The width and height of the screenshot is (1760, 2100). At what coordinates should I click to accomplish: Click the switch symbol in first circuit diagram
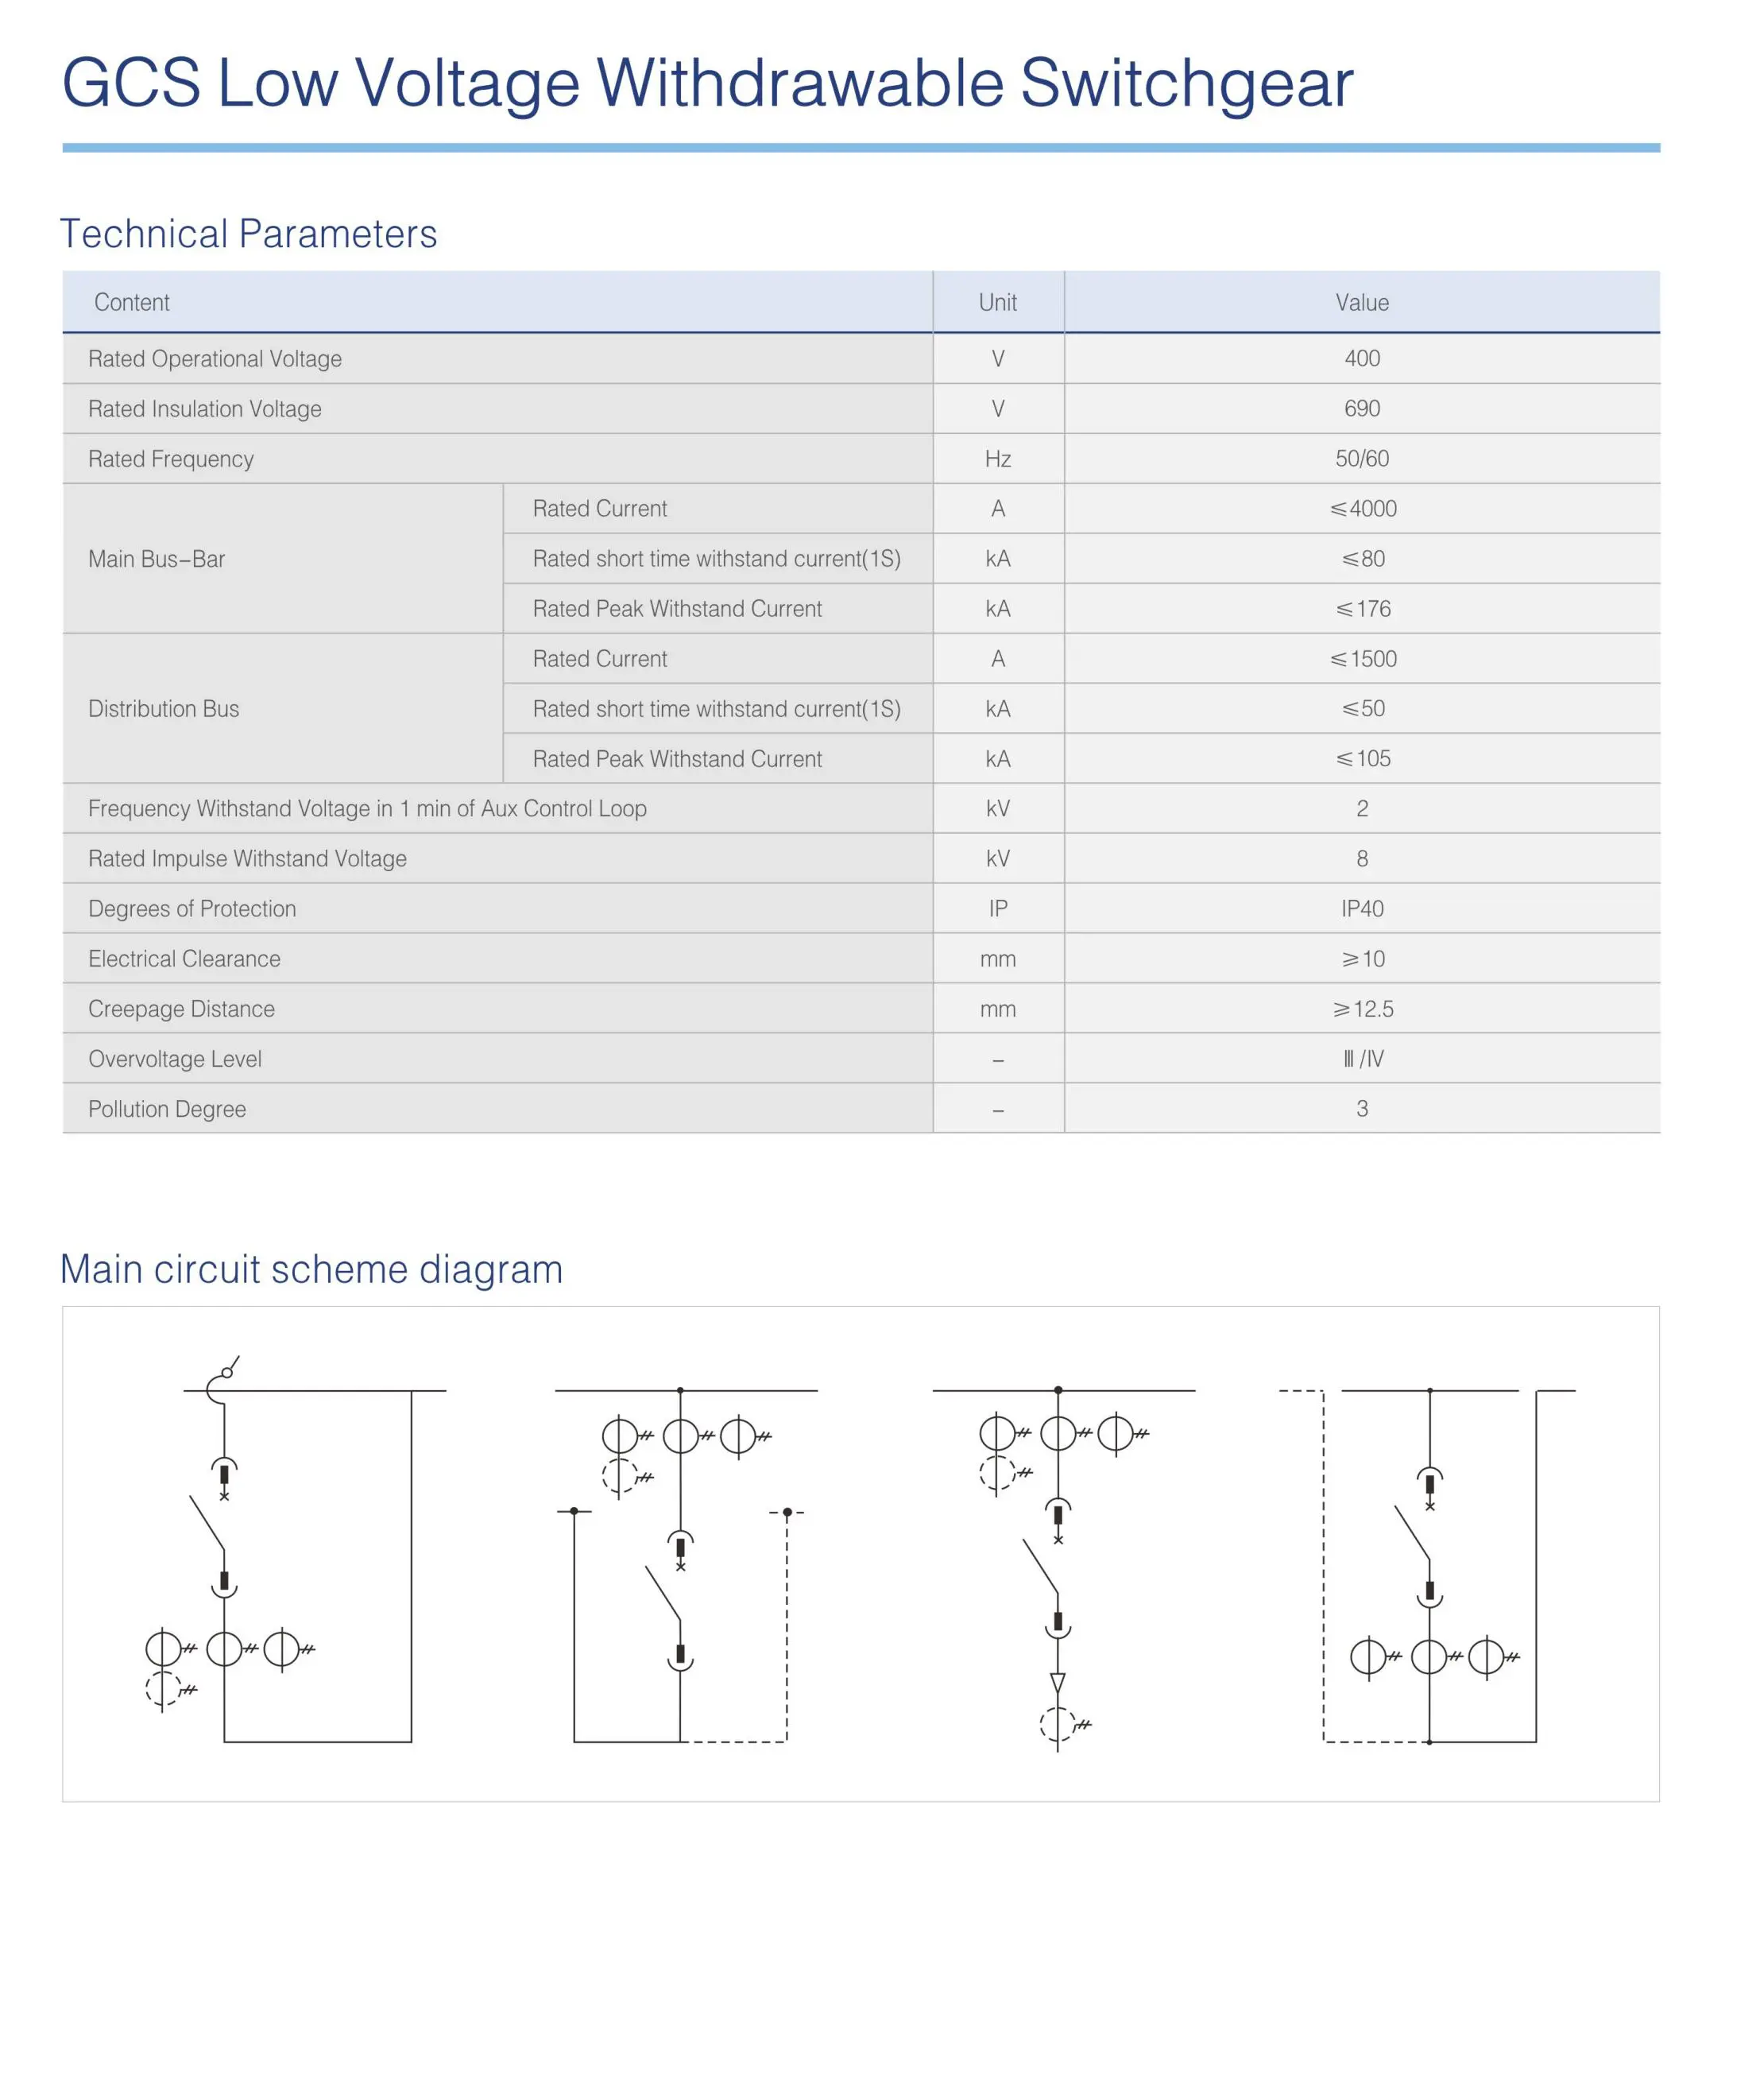tap(207, 1522)
